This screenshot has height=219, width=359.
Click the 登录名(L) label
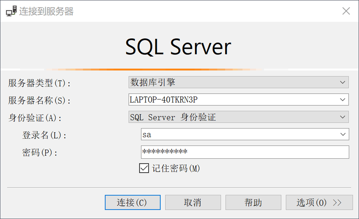coord(44,135)
